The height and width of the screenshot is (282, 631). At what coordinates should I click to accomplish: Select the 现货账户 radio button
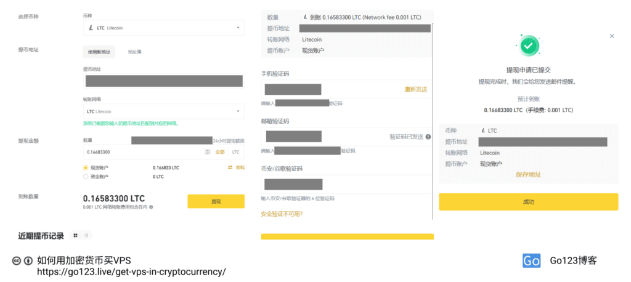[x=86, y=167]
